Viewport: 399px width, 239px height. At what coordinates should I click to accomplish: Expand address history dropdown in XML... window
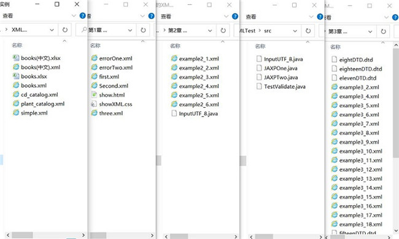pos(52,30)
